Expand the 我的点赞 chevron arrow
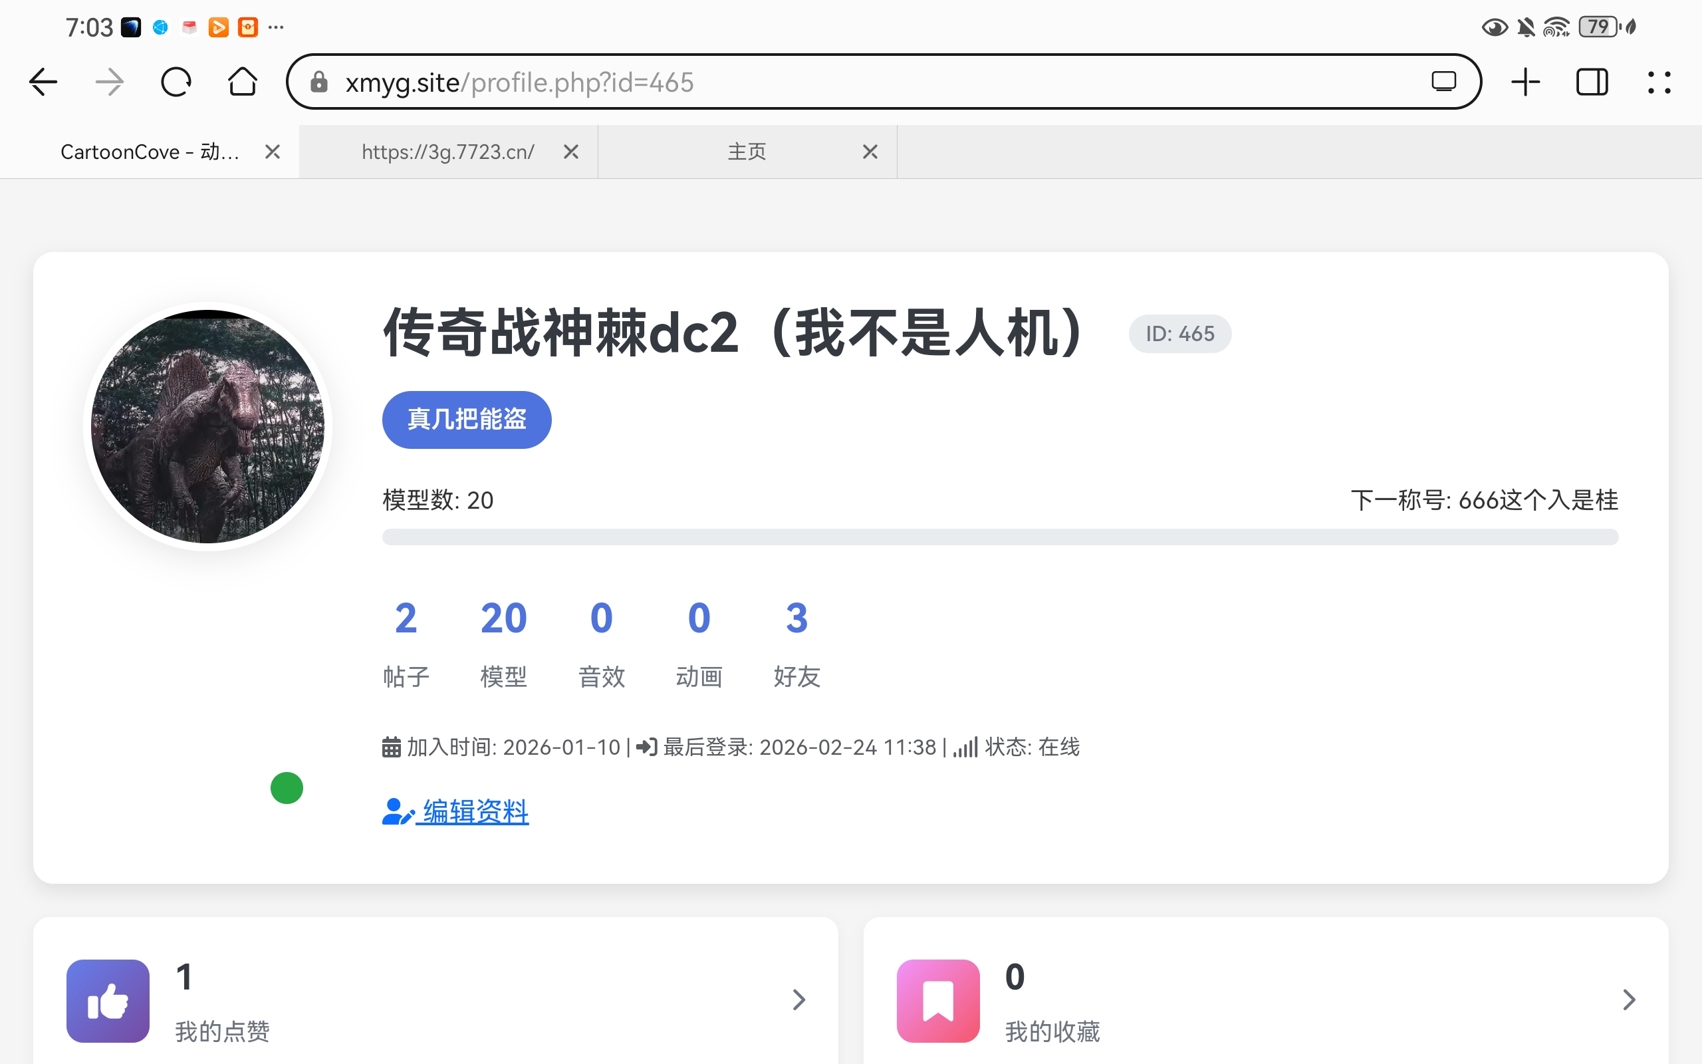 [798, 999]
